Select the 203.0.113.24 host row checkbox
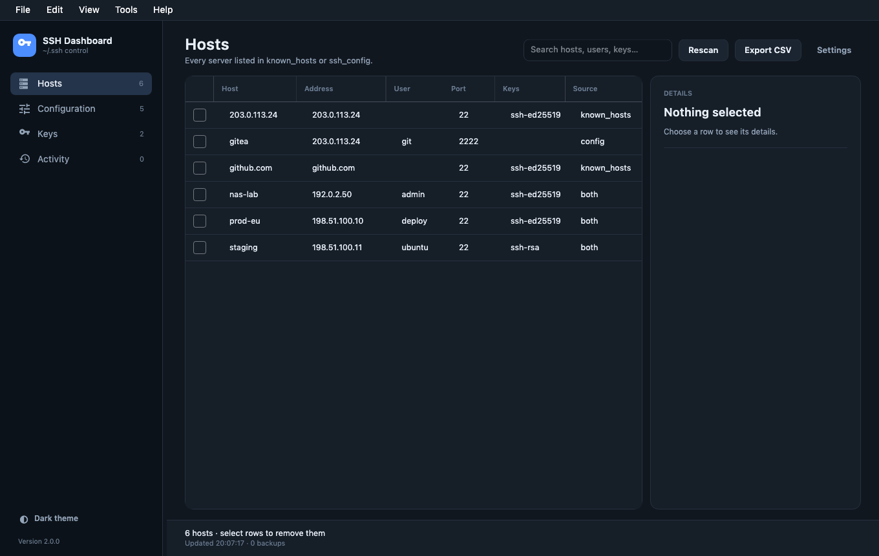This screenshot has height=556, width=879. point(200,115)
